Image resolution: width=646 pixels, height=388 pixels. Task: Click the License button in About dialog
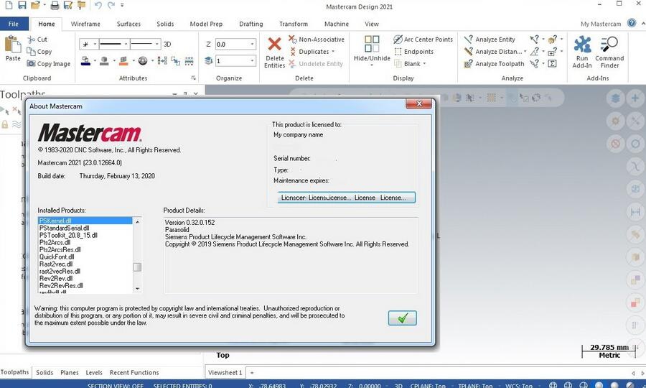pos(346,198)
